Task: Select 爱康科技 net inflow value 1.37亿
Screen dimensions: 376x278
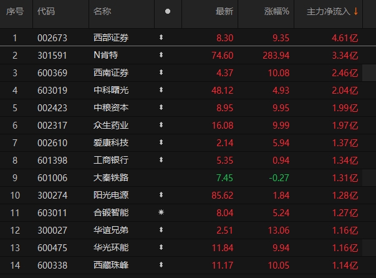Action: [345, 142]
